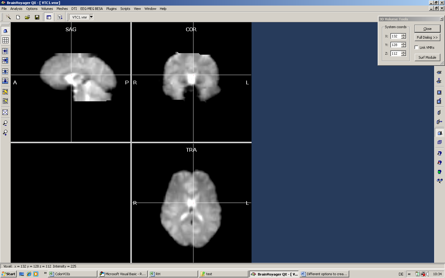Decrement Z coordinate with down spinner

tap(404, 55)
